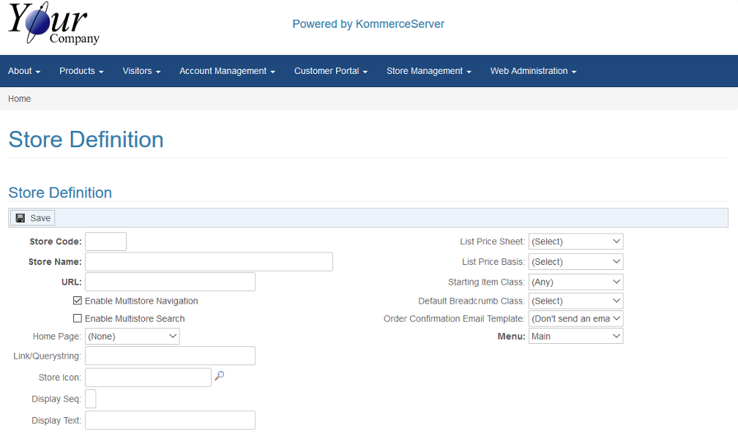738x442 pixels.
Task: Open the Home Page dropdown
Action: 132,336
